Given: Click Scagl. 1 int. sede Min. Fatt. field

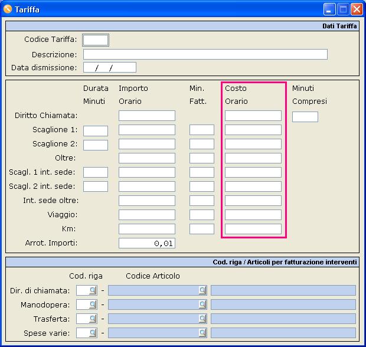Looking at the screenshot, I should pos(202,172).
